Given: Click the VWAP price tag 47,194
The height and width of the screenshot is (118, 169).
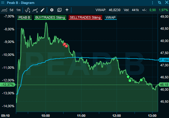Looking at the screenshot, I should click(x=164, y=60).
